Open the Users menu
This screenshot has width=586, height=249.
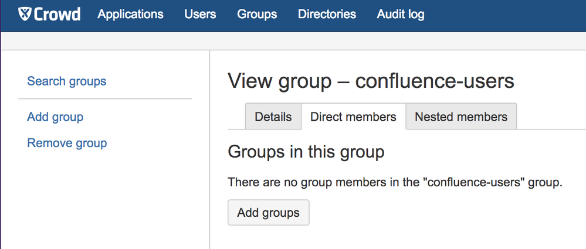coord(200,14)
